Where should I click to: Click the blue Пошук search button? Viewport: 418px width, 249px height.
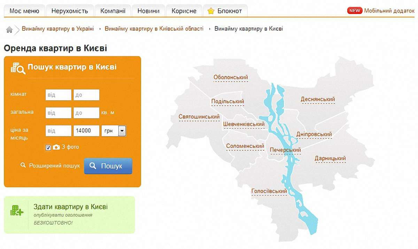pos(108,166)
